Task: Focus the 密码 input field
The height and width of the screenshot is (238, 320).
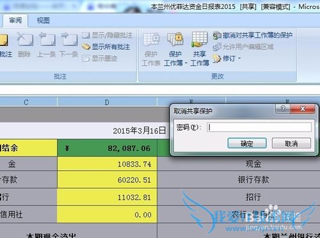Action: click(259, 127)
